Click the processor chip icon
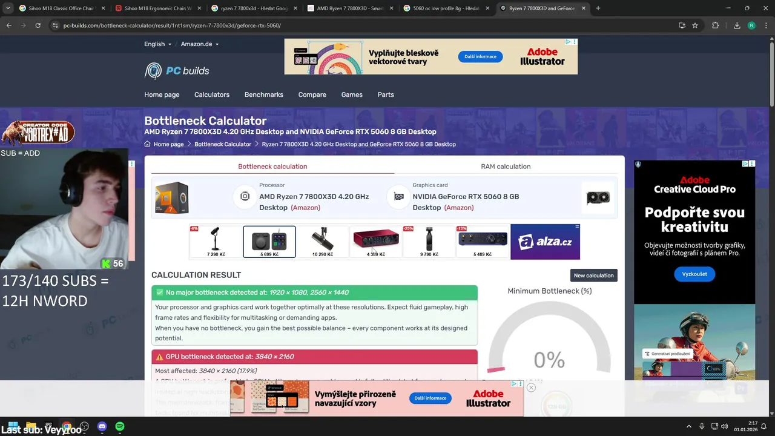The height and width of the screenshot is (436, 775). point(245,197)
